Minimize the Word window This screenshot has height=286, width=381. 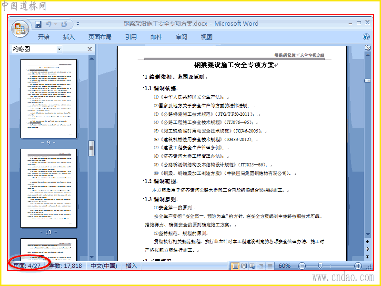(x=350, y=23)
